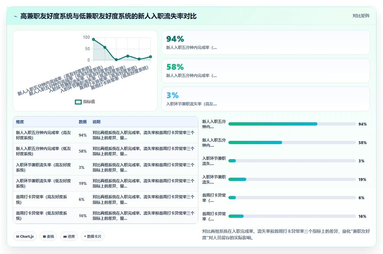Click the 94% stat card
Image resolution: width=383 pixels, height=254 pixels.
tap(266, 42)
